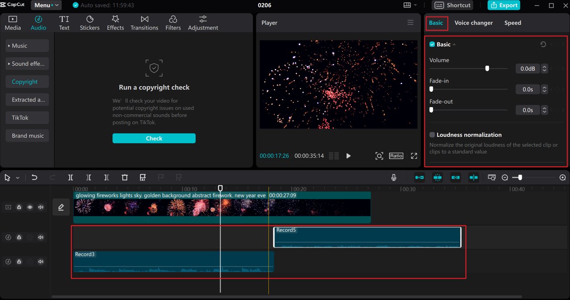The width and height of the screenshot is (570, 300).
Task: Open the selection tool dropdown arrow
Action: (18, 178)
